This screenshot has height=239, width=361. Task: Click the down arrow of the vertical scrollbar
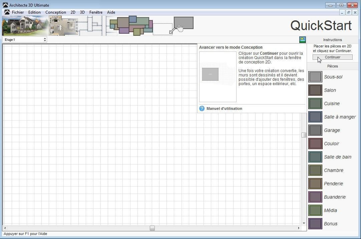coord(304,223)
